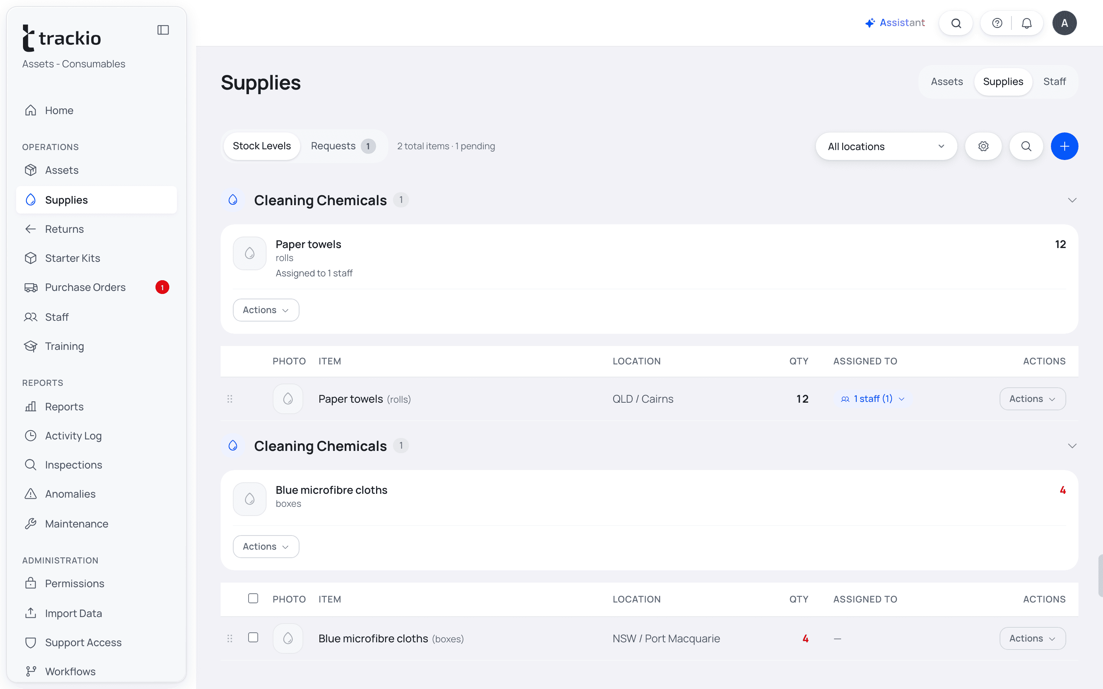Open the help question mark icon
The image size is (1103, 689).
coord(997,23)
